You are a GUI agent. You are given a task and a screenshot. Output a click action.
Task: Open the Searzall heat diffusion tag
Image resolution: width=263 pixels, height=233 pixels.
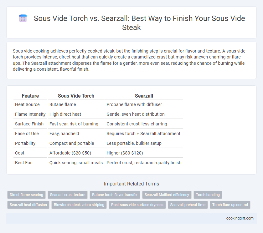(x=28, y=205)
